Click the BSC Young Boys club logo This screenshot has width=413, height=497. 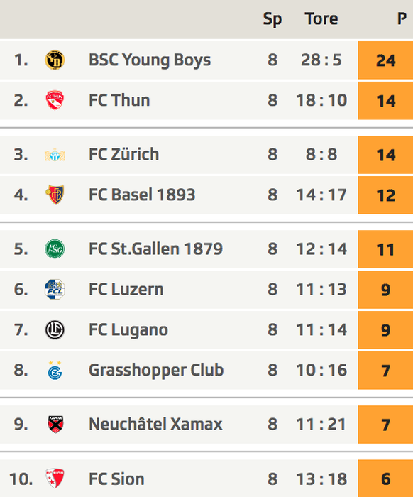coord(55,60)
